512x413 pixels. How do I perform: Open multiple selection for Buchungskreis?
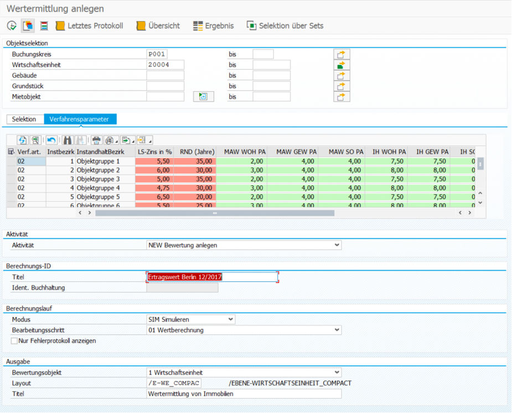(x=342, y=54)
